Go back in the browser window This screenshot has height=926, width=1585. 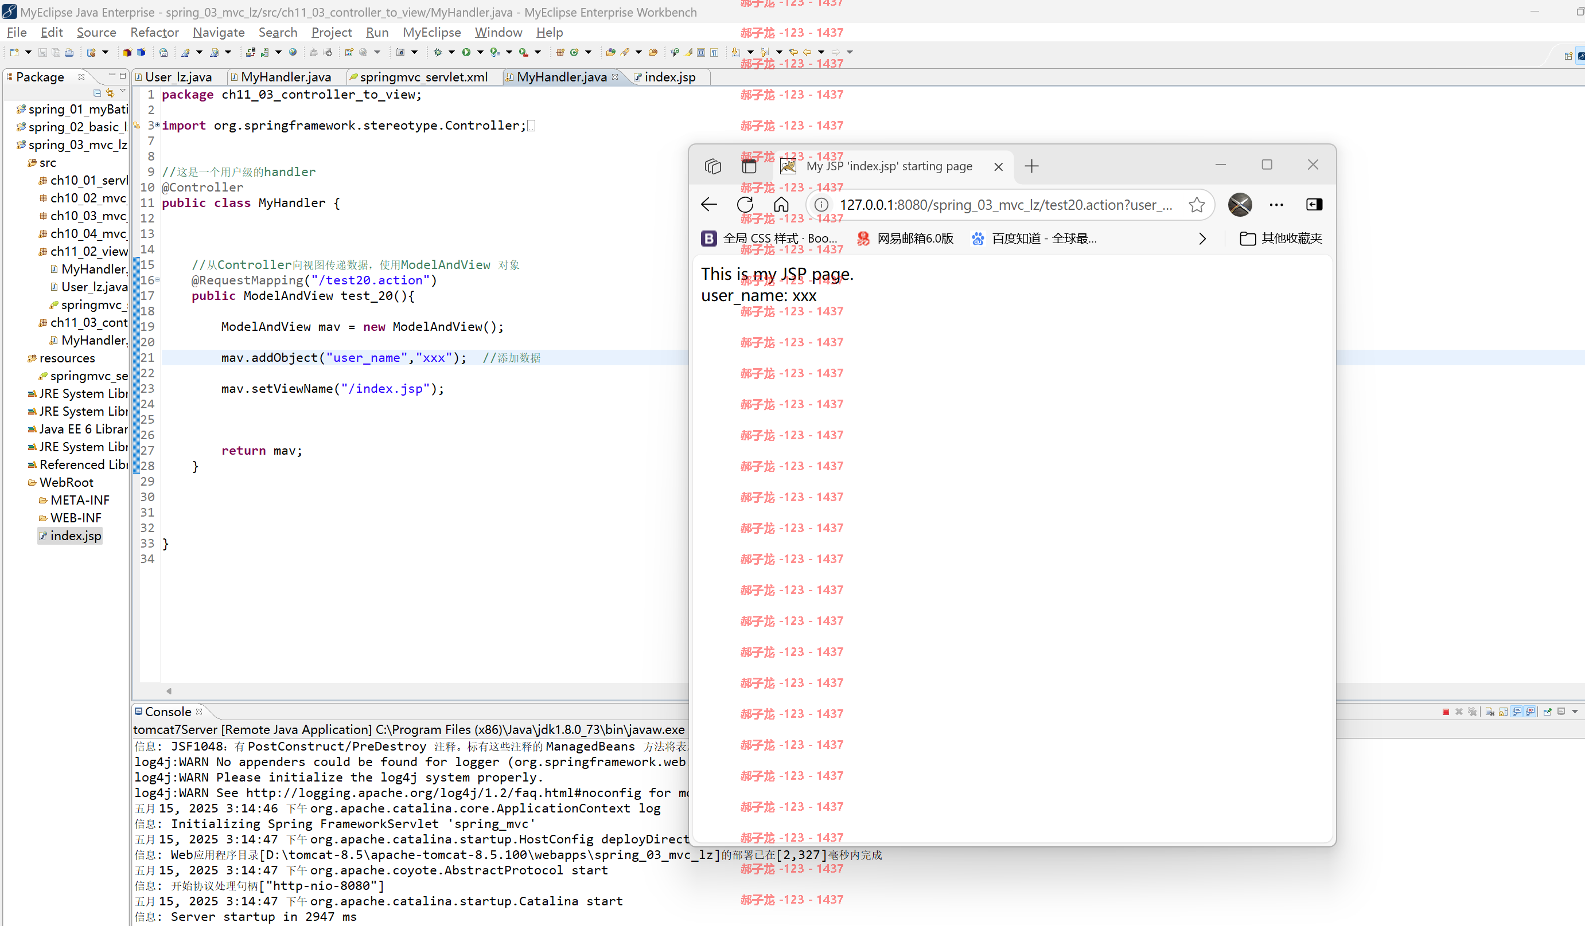(x=709, y=204)
